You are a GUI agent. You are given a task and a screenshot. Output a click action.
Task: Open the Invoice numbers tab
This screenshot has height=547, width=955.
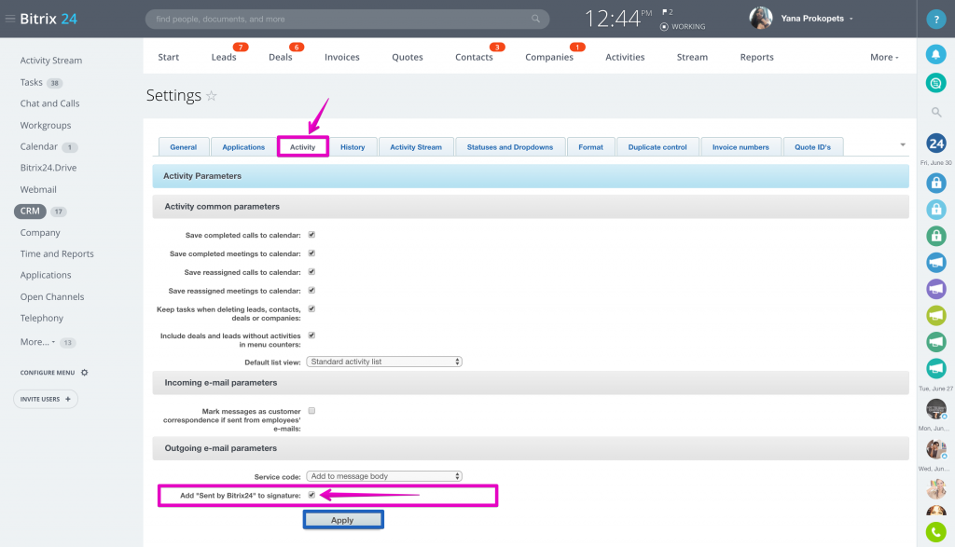(x=740, y=146)
